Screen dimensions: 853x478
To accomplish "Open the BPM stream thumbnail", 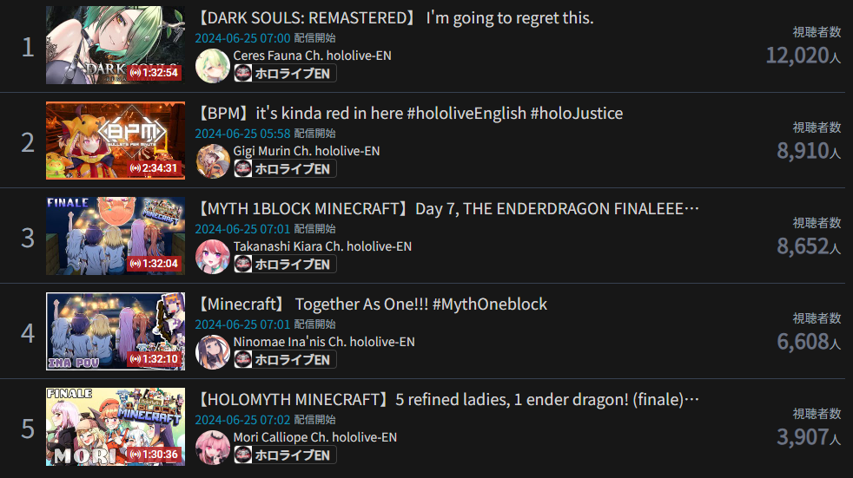I will [x=116, y=141].
